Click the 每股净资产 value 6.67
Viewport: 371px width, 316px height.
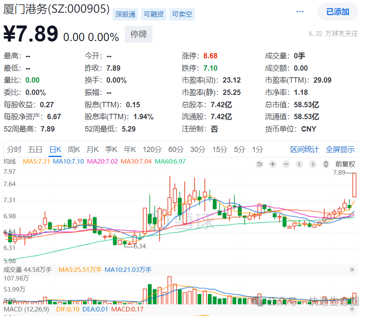pyautogui.click(x=54, y=117)
